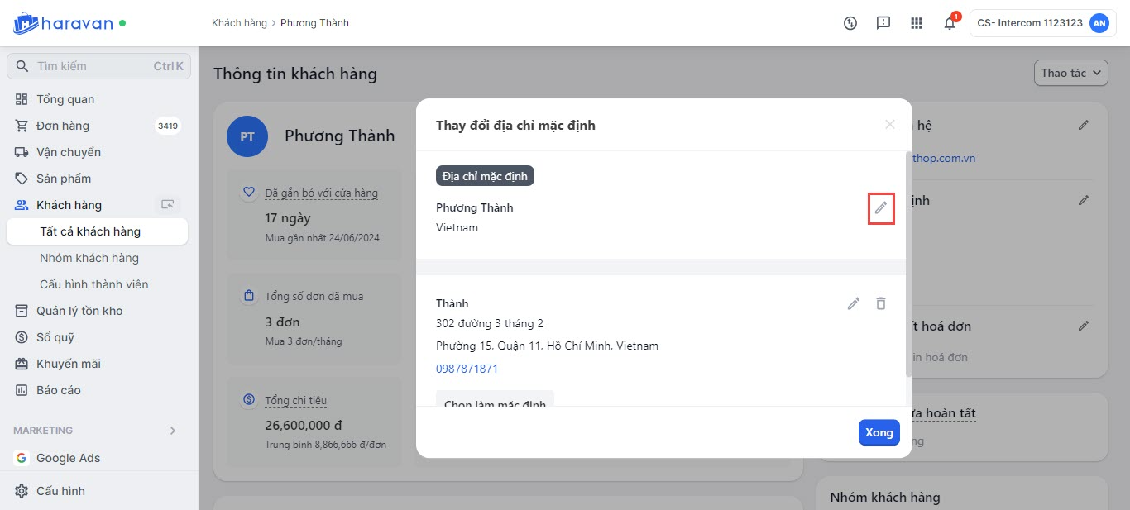Click the screen icon beside Khách hàng
Screen dimensions: 1130x510
point(168,205)
